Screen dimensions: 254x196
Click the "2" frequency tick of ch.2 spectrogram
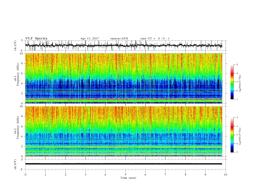pos(22,146)
